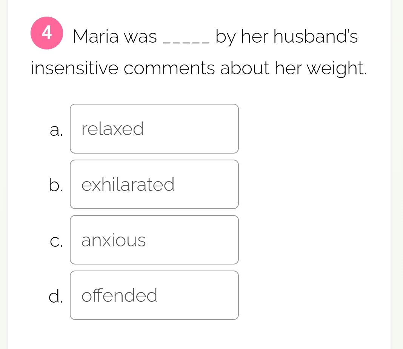Click the letter label "d."
The image size is (403, 349).
55,297
